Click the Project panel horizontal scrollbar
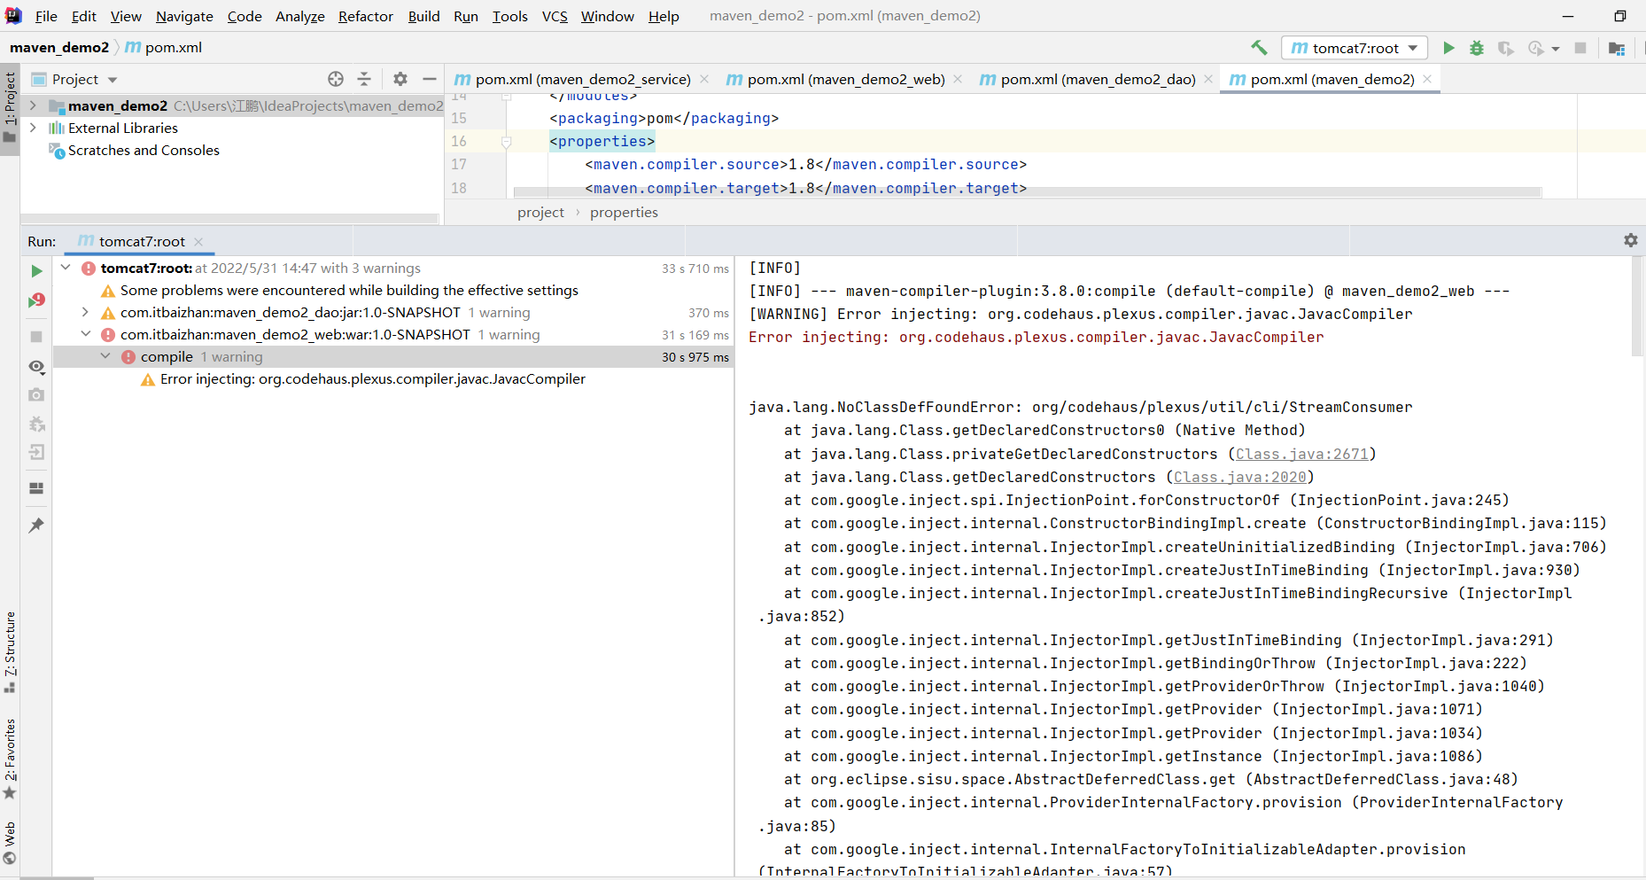The width and height of the screenshot is (1646, 880). click(230, 218)
